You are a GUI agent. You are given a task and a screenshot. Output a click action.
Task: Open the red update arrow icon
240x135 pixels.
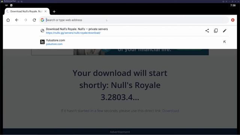(x=232, y=20)
